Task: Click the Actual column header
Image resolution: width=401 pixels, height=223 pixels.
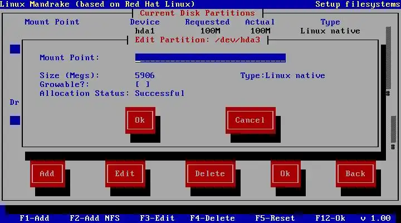Action: click(260, 22)
